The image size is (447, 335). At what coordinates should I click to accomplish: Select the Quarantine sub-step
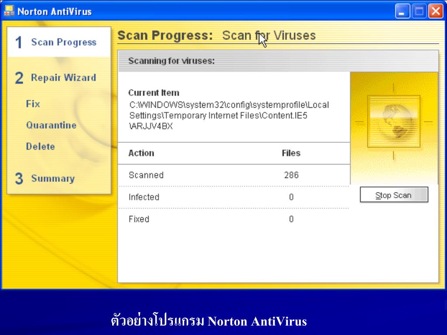click(51, 125)
